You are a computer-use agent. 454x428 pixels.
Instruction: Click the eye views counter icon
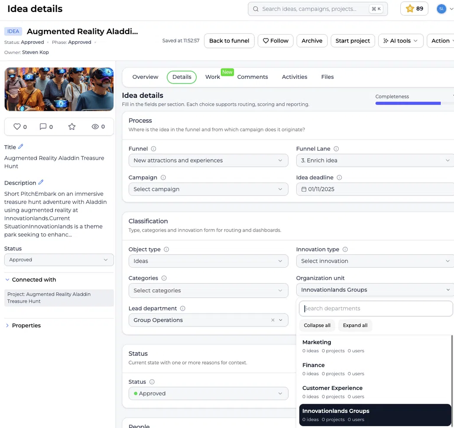[95, 126]
